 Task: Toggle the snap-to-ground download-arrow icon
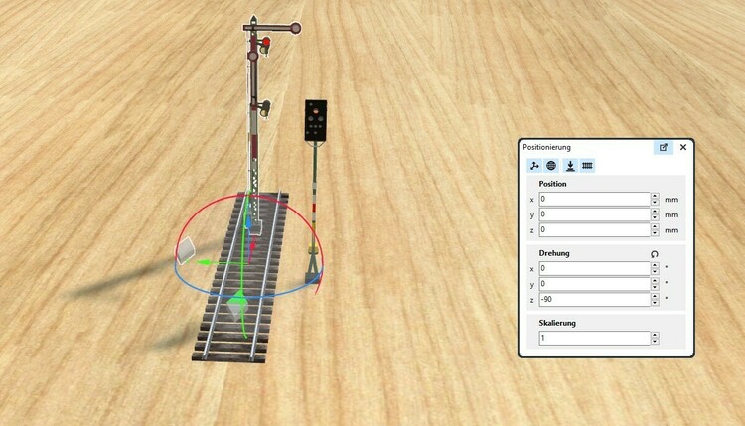[570, 165]
